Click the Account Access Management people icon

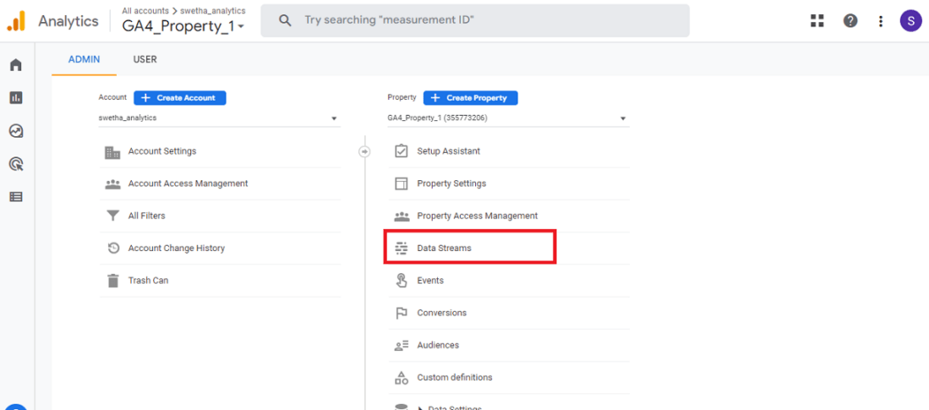pos(112,184)
